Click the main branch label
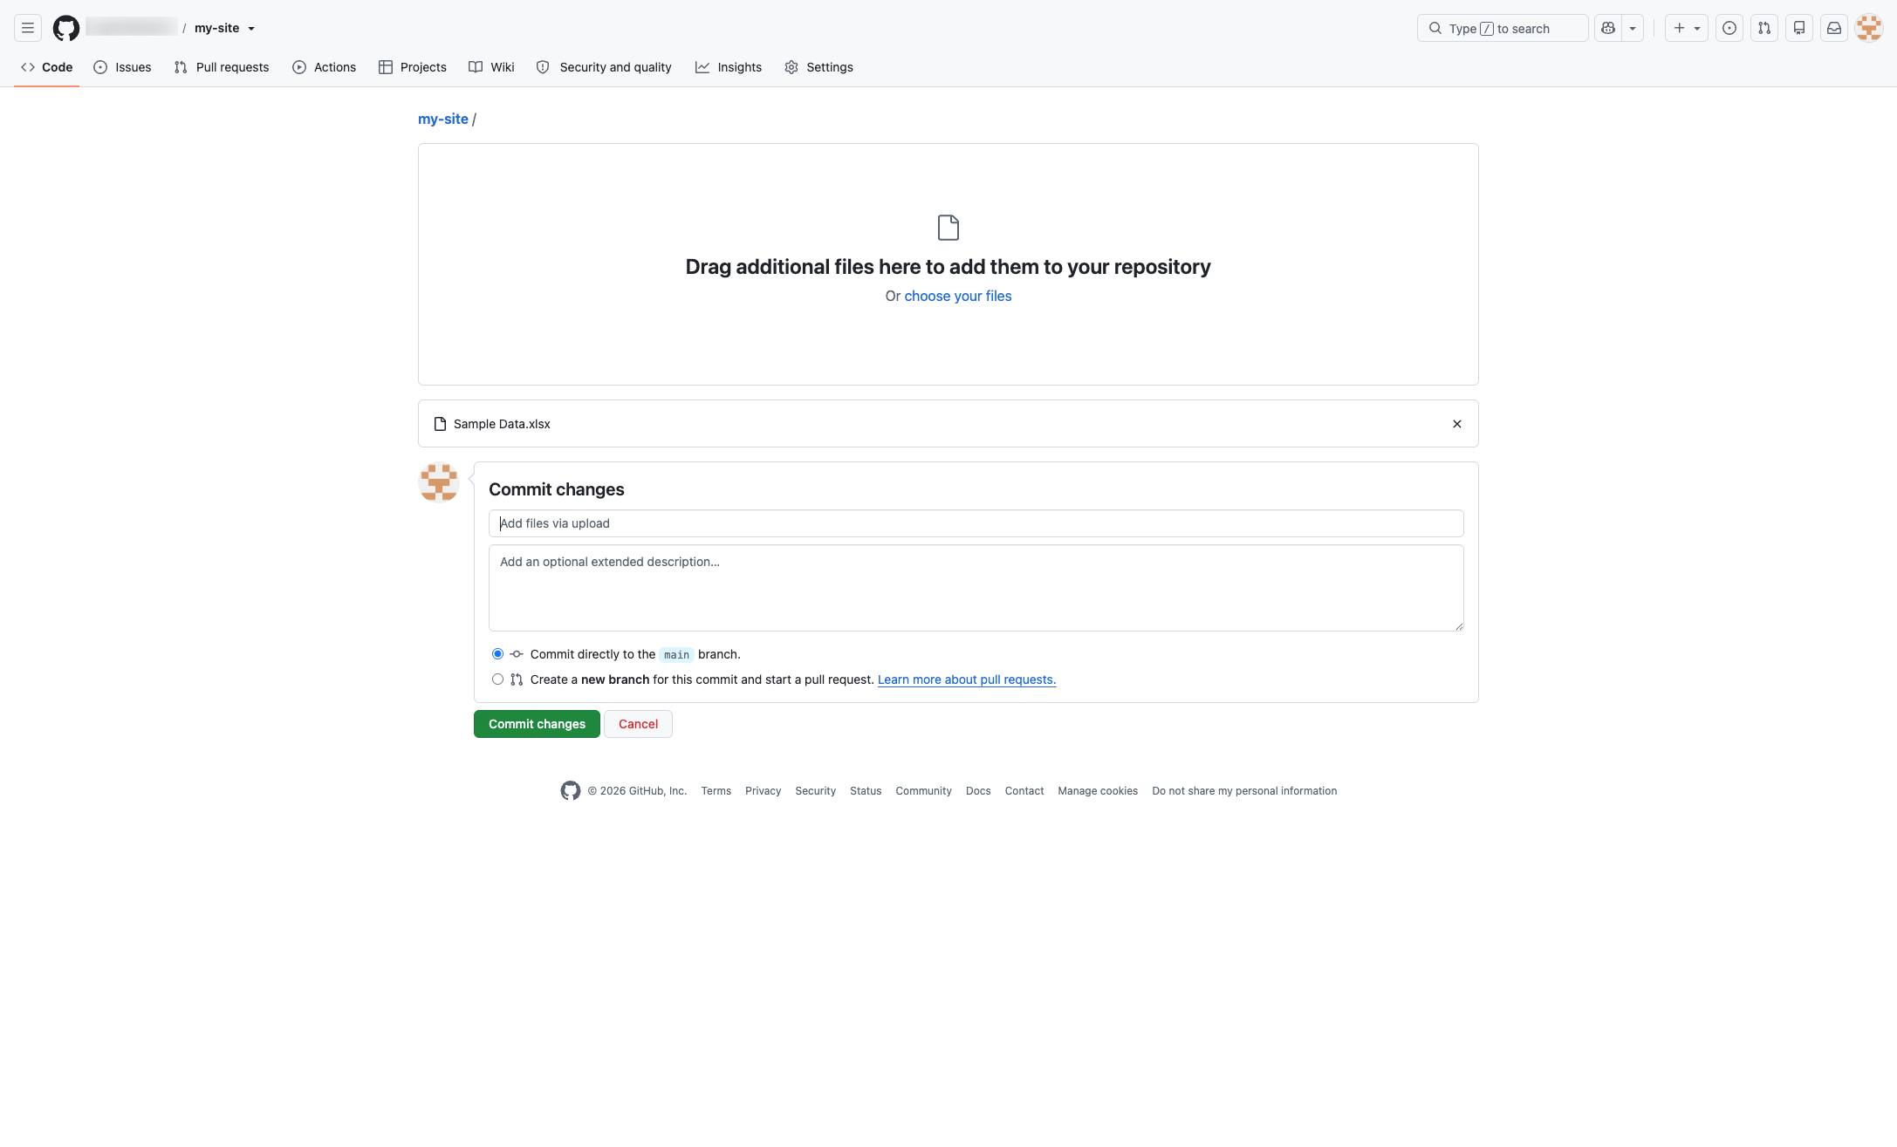This screenshot has height=1147, width=1897. tap(676, 655)
